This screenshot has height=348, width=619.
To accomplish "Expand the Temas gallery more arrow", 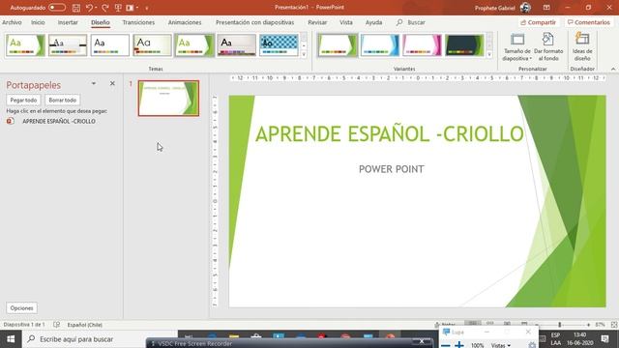I will click(304, 54).
